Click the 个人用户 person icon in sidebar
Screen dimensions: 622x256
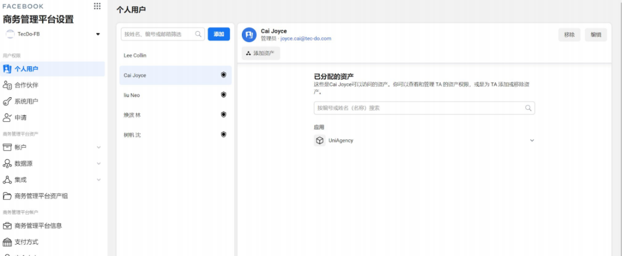point(7,69)
